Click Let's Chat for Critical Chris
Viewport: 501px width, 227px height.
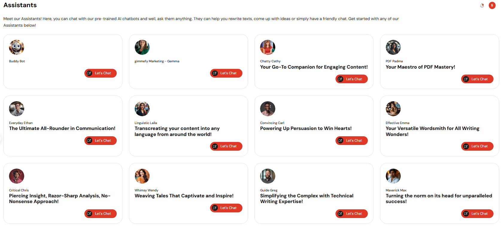click(101, 214)
